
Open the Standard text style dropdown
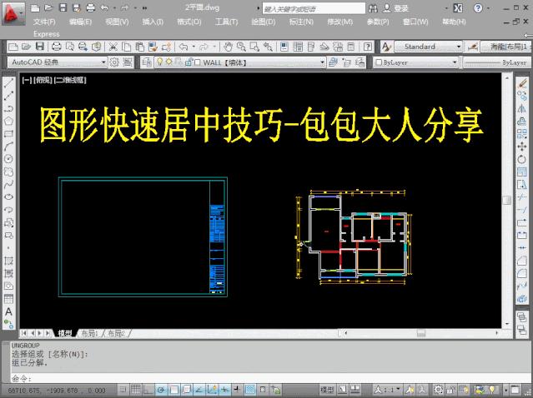tap(460, 47)
